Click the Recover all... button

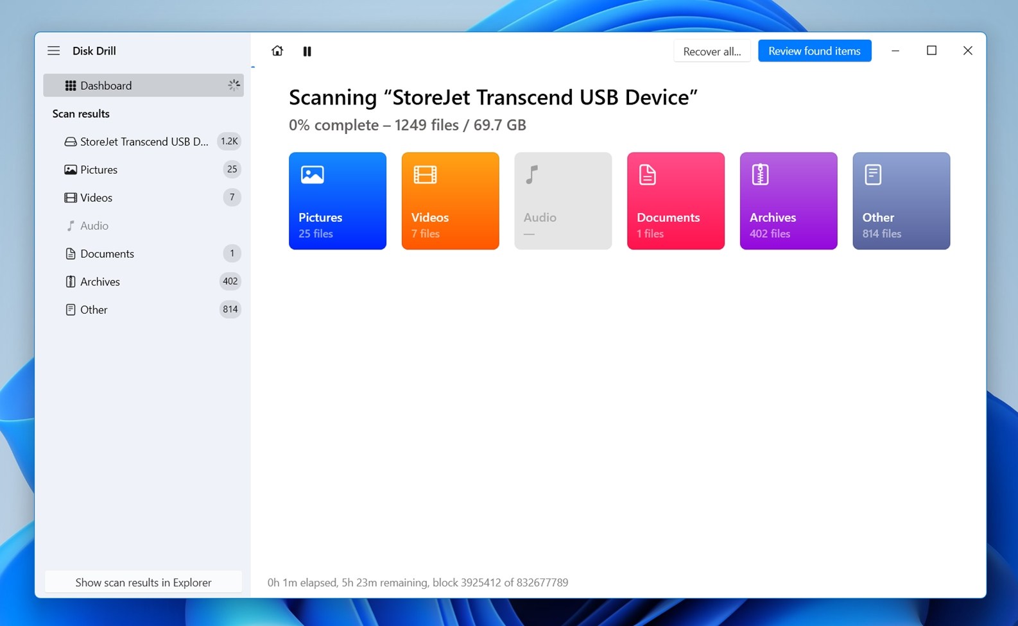click(x=712, y=51)
